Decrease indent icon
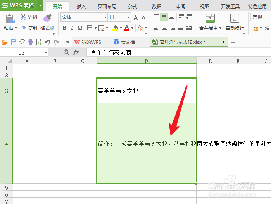 [x=181, y=17]
